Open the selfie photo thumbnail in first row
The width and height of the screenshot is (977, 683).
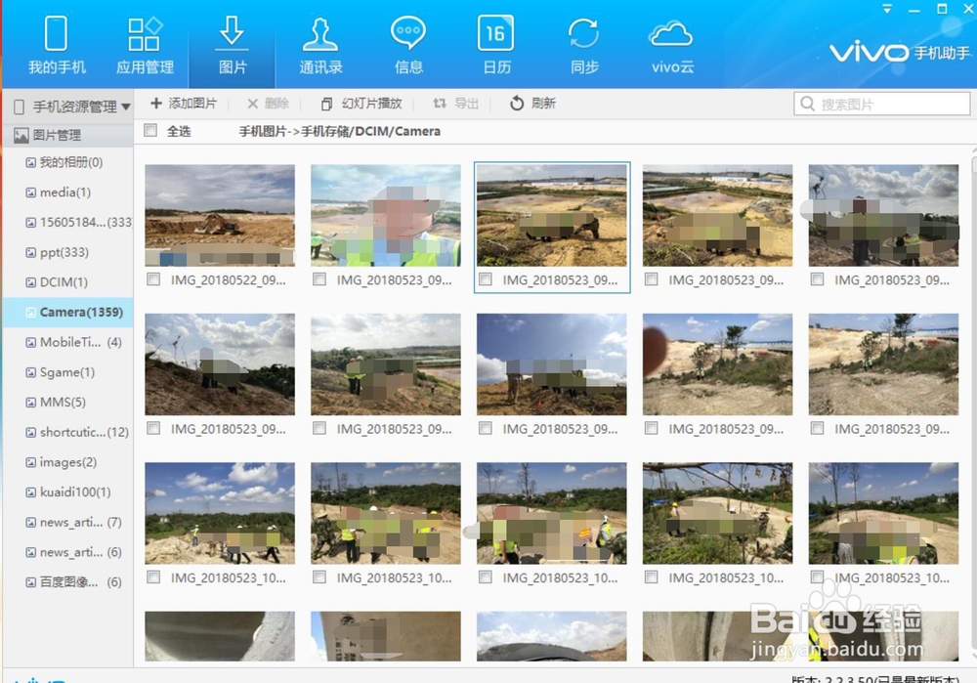click(x=386, y=215)
